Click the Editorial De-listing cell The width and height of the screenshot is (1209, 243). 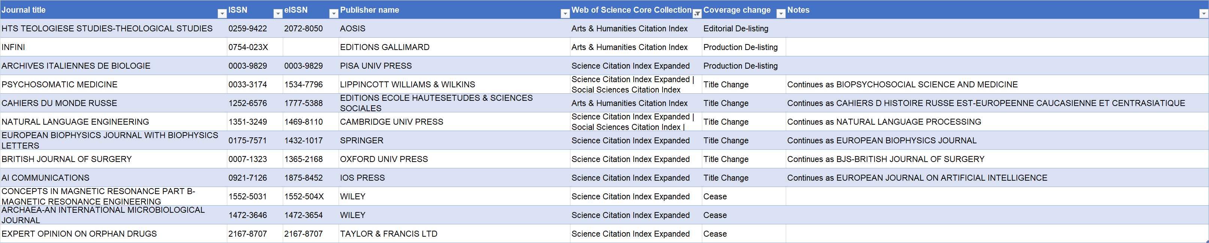(x=744, y=28)
